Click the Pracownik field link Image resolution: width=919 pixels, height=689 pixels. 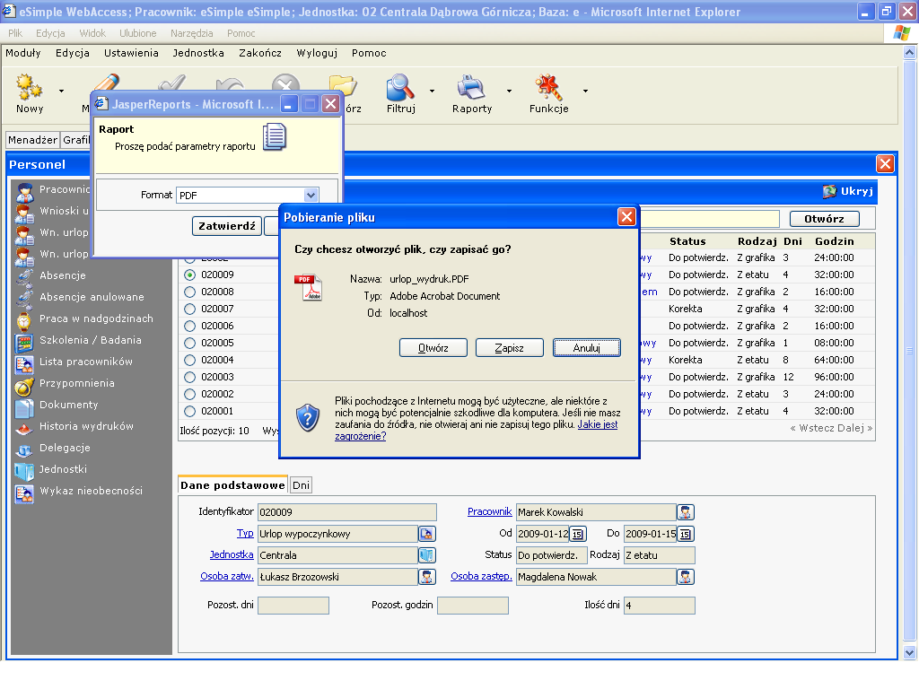tap(489, 511)
